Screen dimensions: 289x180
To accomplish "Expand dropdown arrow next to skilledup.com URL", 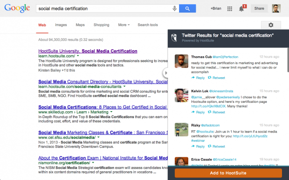I will tap(111, 112).
